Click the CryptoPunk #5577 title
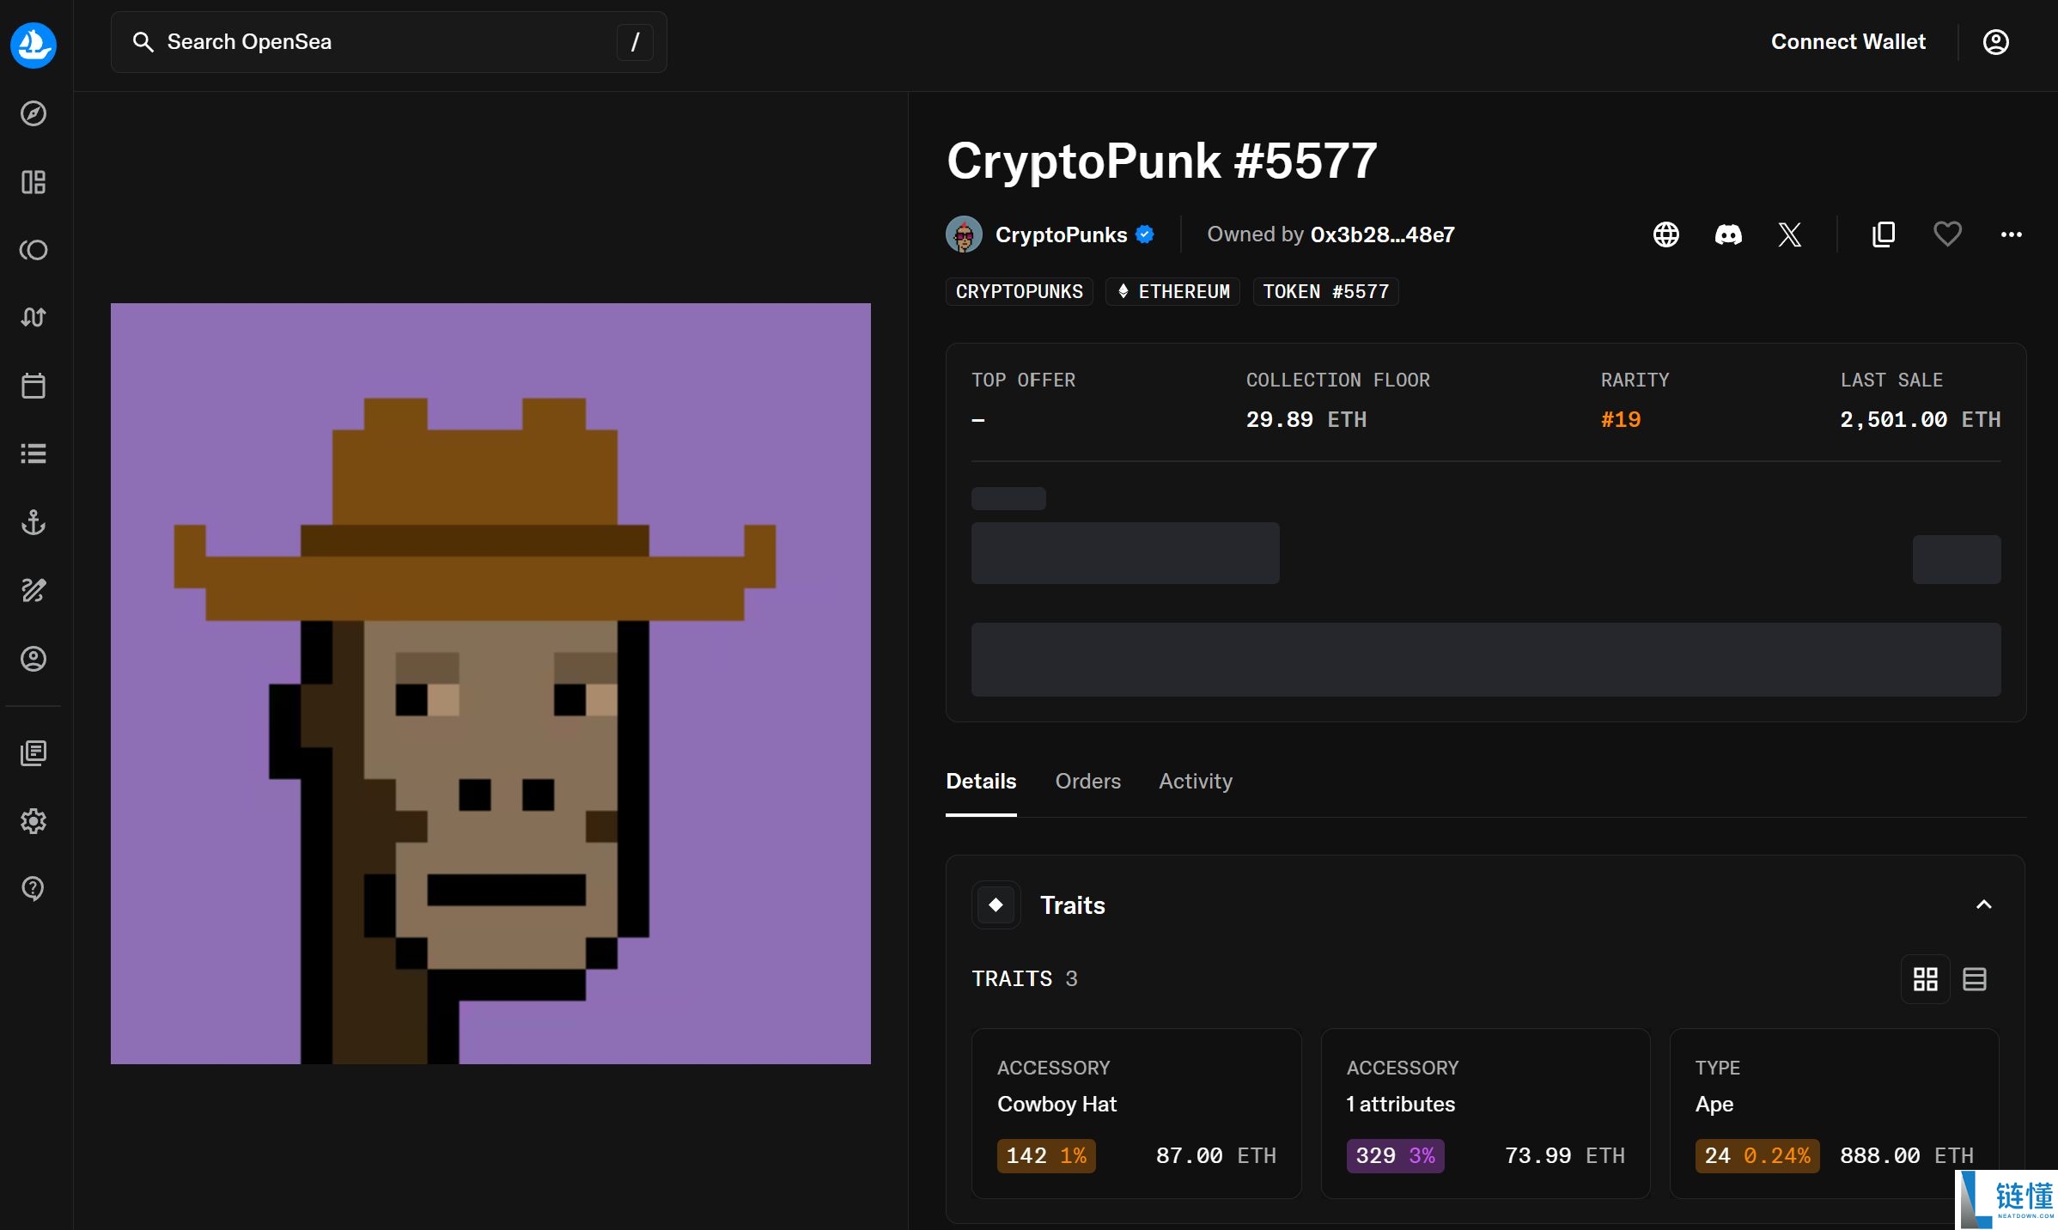This screenshot has width=2058, height=1230. point(1162,161)
